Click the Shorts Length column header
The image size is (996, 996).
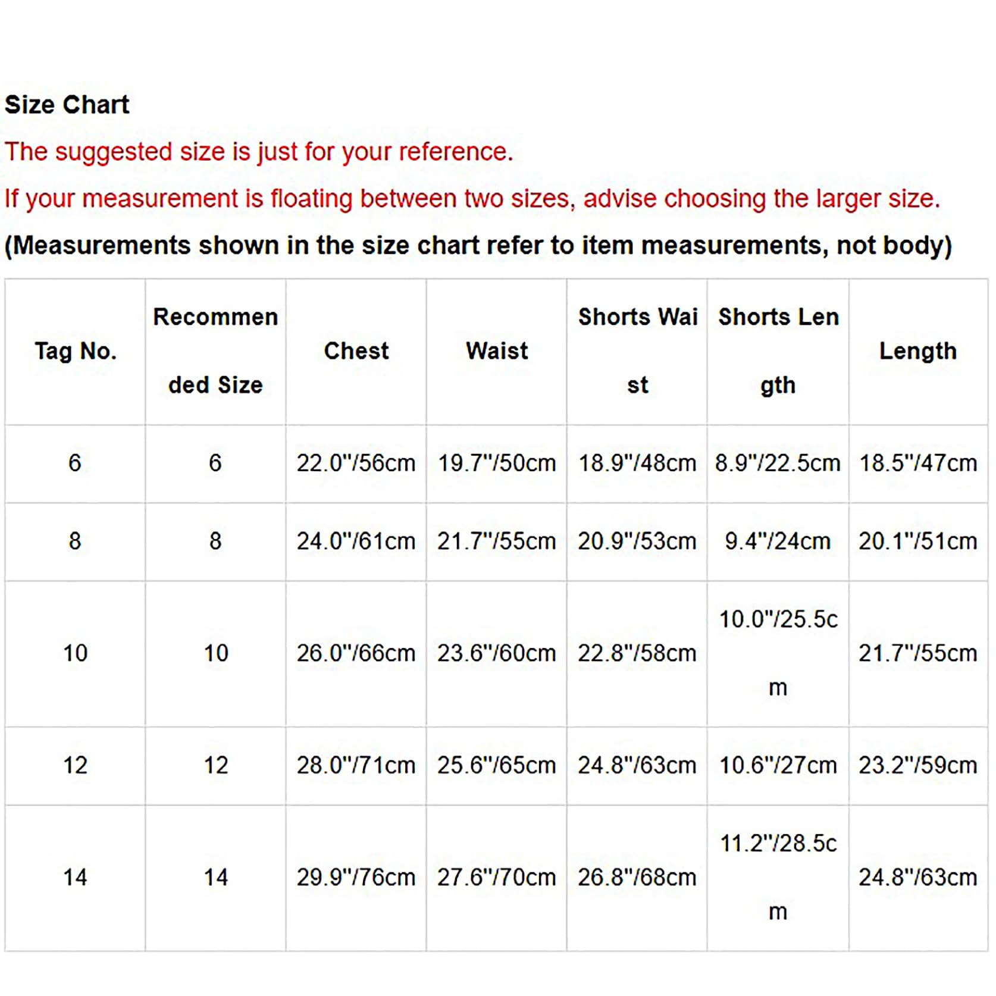778,351
